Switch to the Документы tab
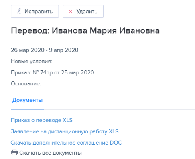This screenshot has height=159, width=195. tap(27, 100)
